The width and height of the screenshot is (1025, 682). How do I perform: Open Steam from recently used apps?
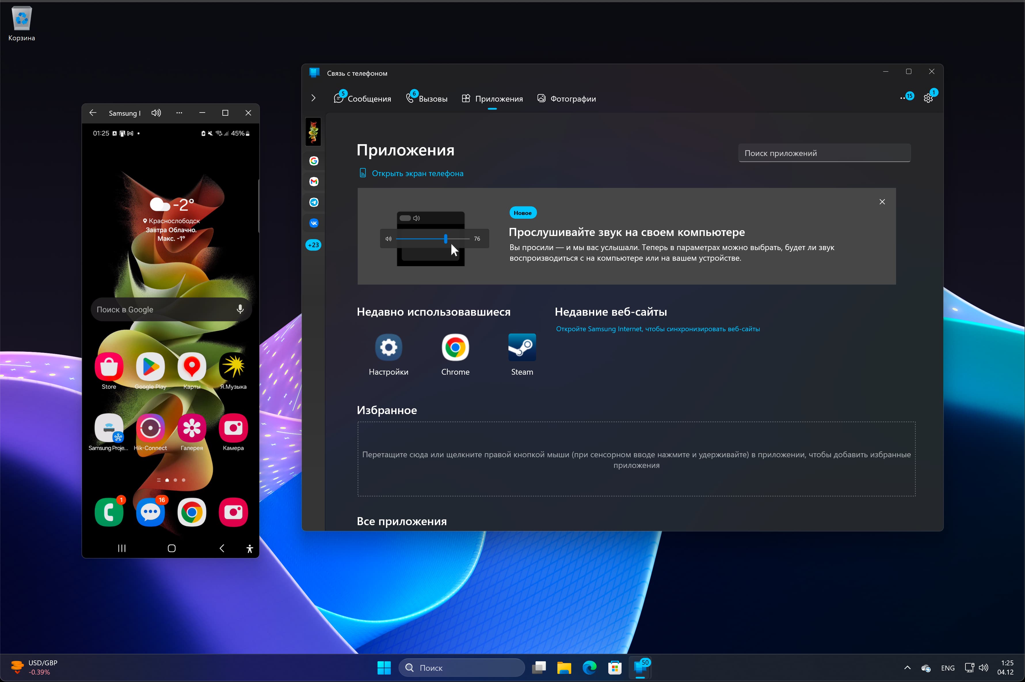(x=522, y=355)
